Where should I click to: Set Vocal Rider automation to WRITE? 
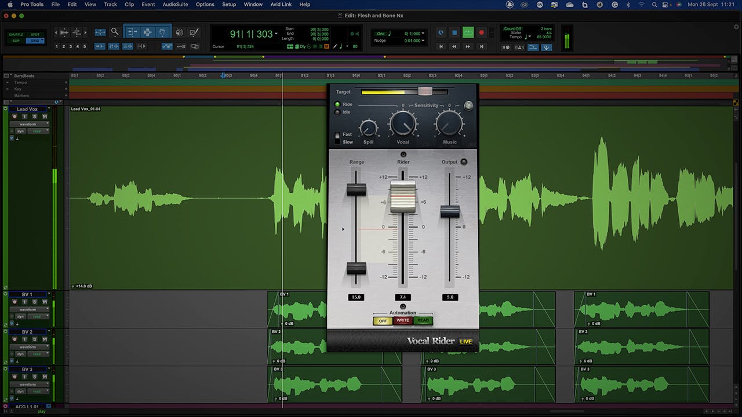403,321
